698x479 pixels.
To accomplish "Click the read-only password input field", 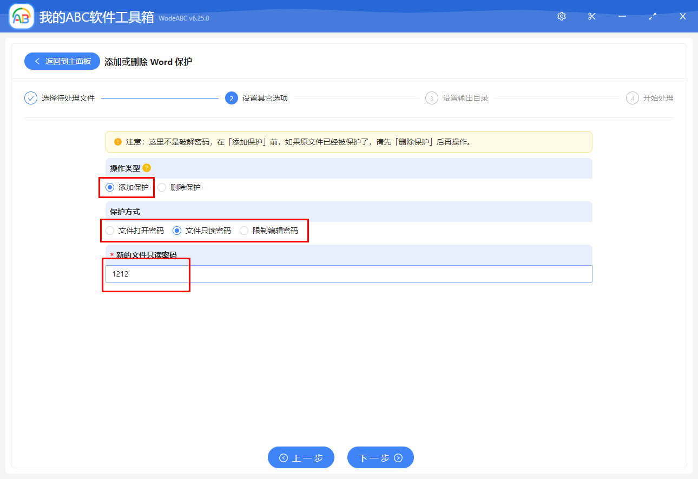I will coord(348,274).
